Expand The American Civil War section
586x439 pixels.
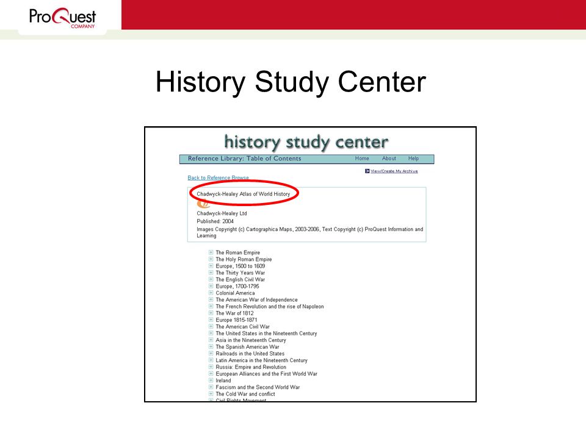point(211,326)
